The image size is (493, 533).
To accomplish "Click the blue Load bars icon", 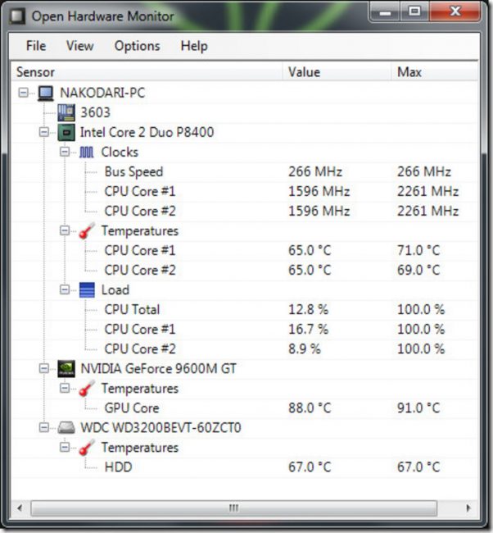I will (87, 290).
